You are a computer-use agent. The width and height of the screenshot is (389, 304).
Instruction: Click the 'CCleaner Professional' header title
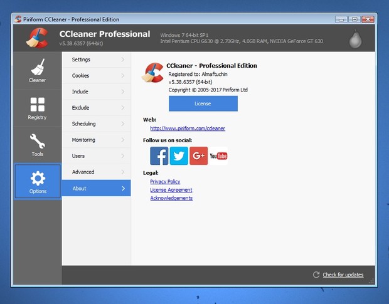pyautogui.click(x=105, y=34)
